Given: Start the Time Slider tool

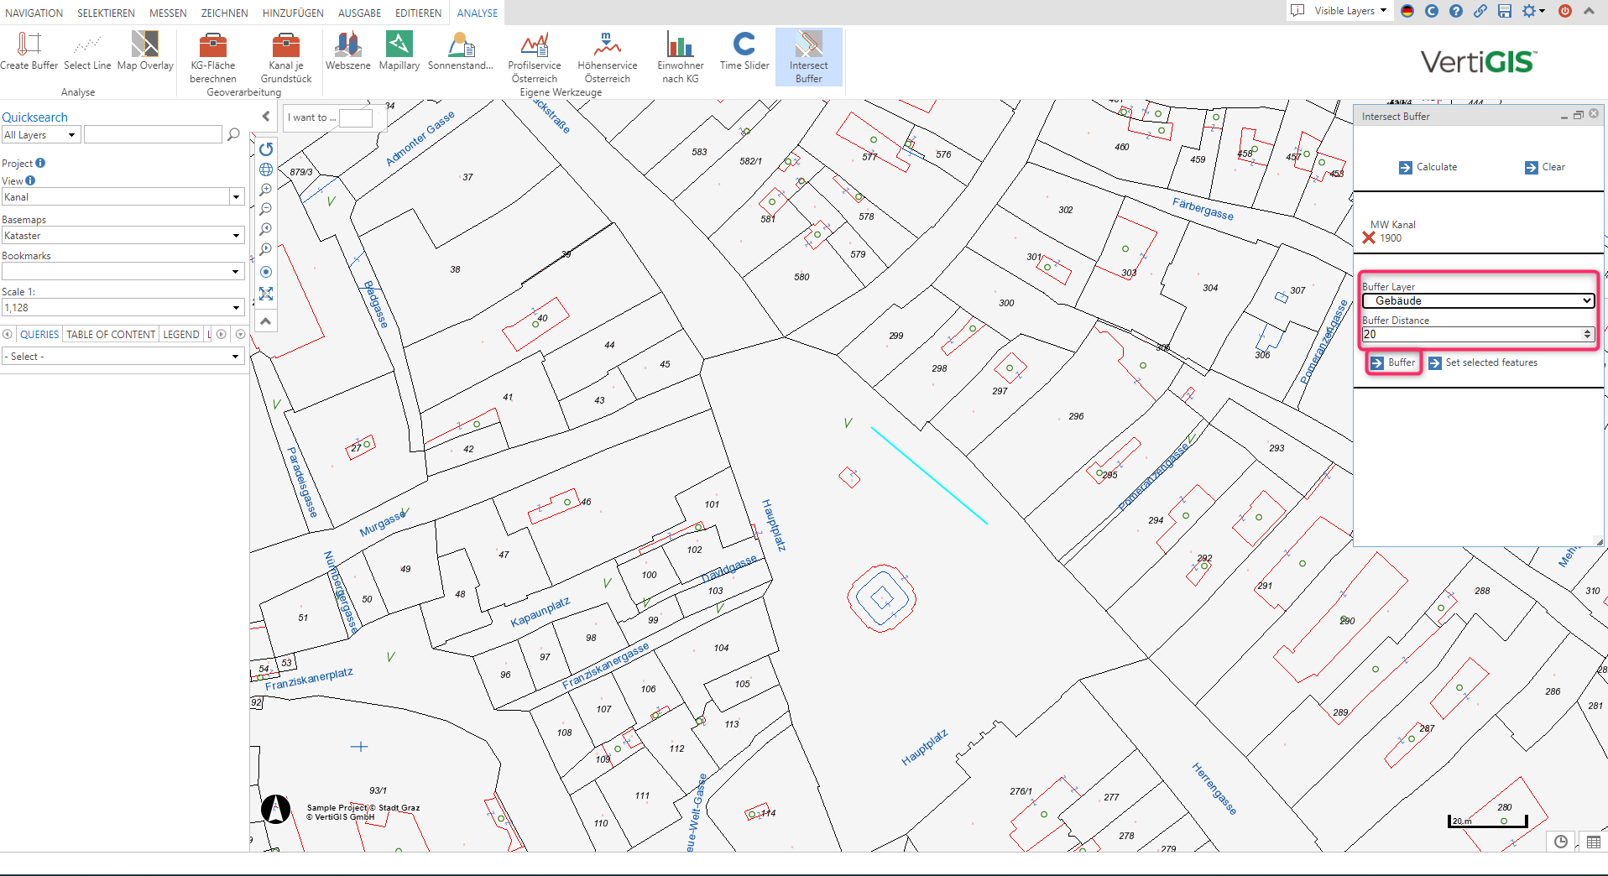Looking at the screenshot, I should (744, 50).
